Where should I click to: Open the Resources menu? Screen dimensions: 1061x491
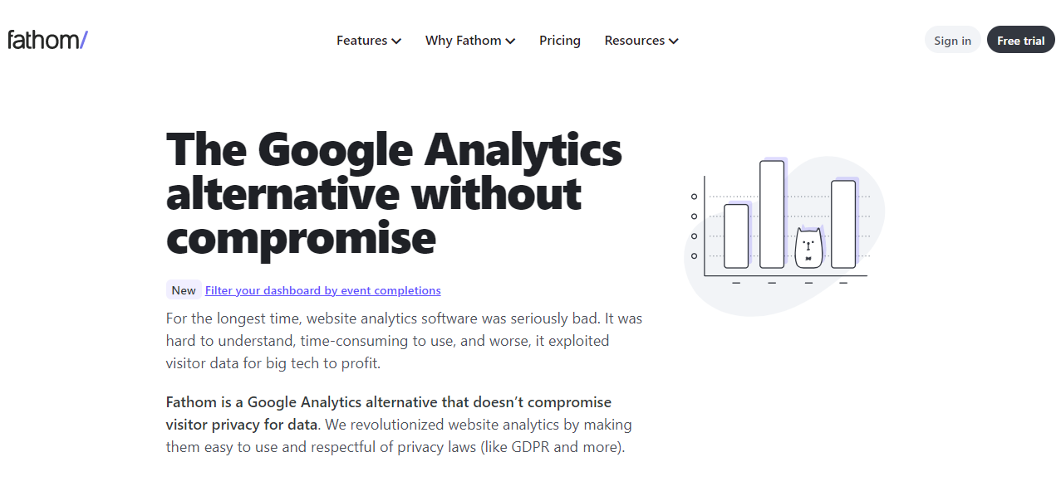[641, 40]
